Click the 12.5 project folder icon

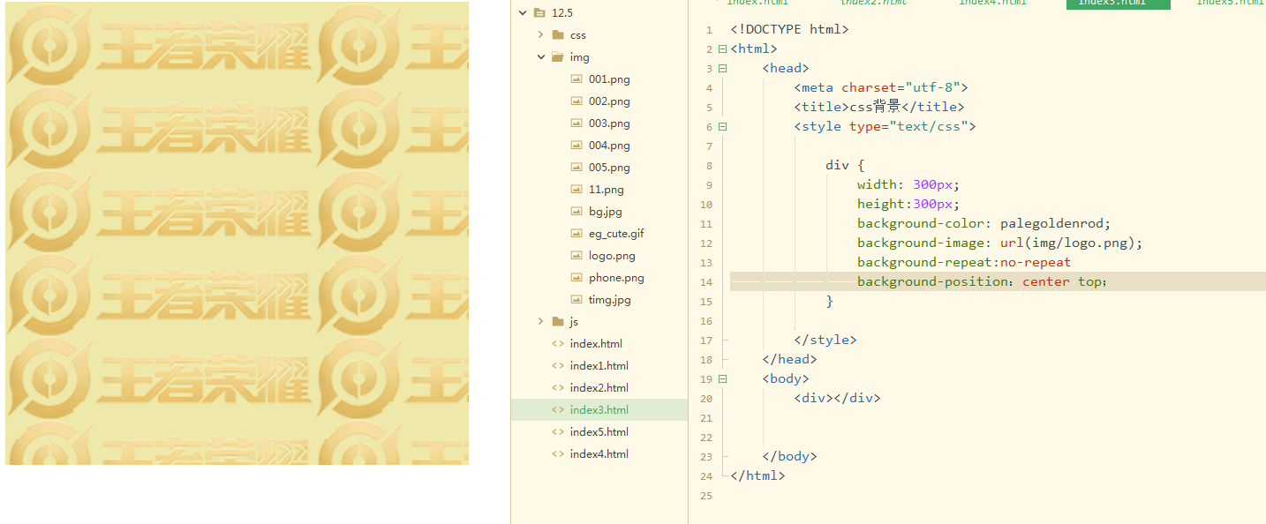click(539, 13)
